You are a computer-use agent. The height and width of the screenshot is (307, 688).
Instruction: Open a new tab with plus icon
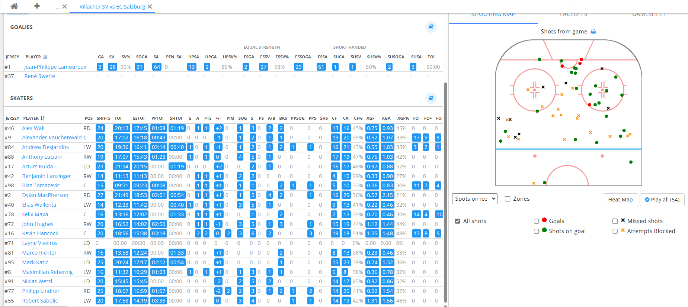click(x=37, y=6)
